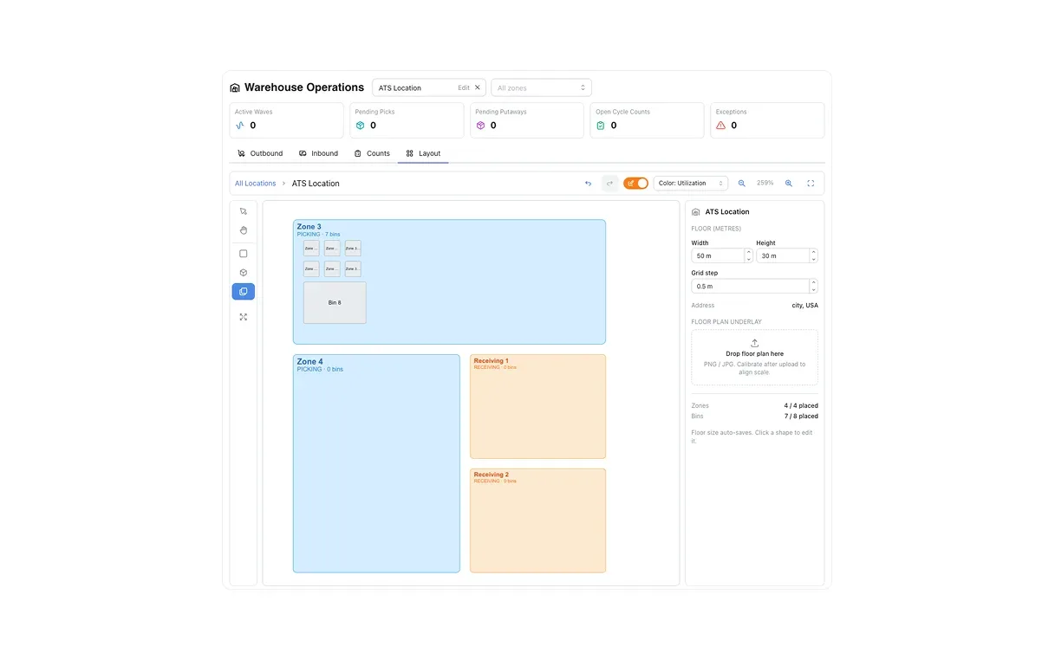Toggle the orange edit mode switch

tap(635, 184)
